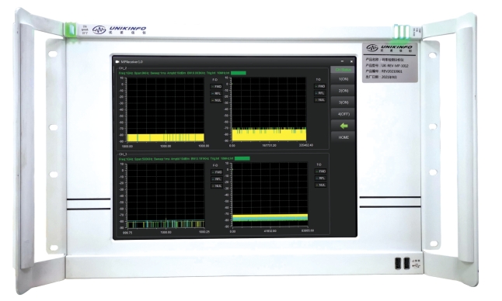502x301 pixels.
Task: Click the green back arrow button
Action: pos(343,126)
